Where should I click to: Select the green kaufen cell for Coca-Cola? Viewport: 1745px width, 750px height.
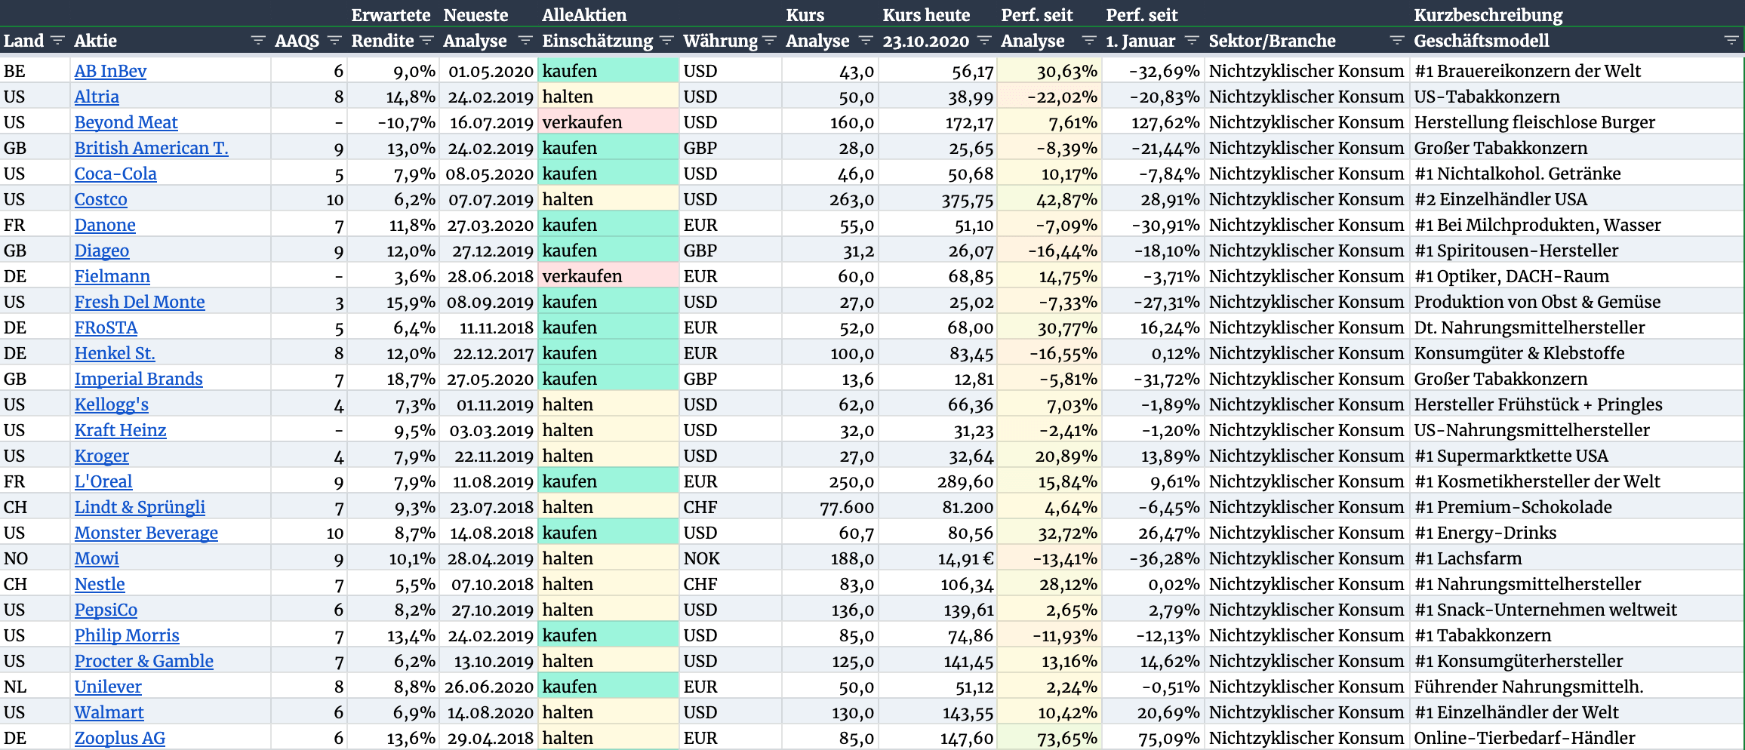[x=608, y=174]
